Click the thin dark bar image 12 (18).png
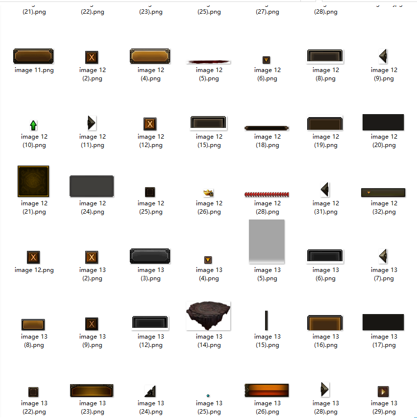This screenshot has width=417, height=418. tap(267, 128)
